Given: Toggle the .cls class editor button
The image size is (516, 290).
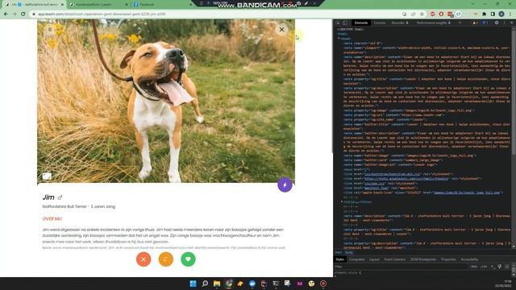Looking at the screenshot, I should tap(484, 267).
